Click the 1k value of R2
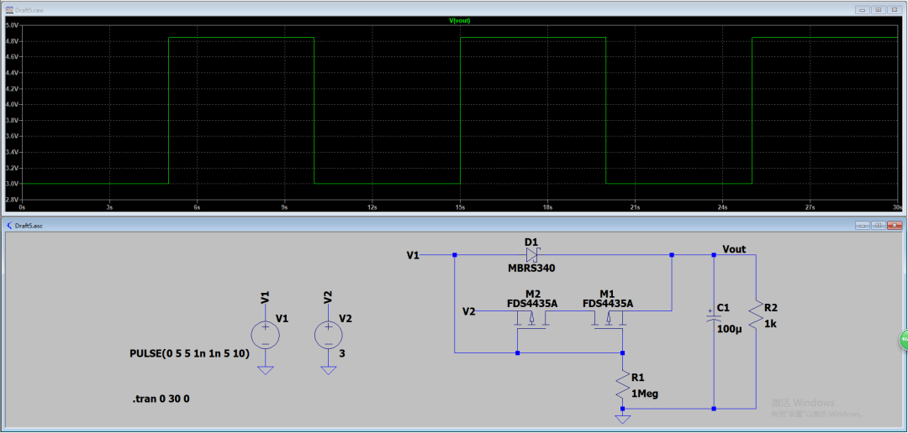Image resolution: width=908 pixels, height=433 pixels. pos(770,324)
